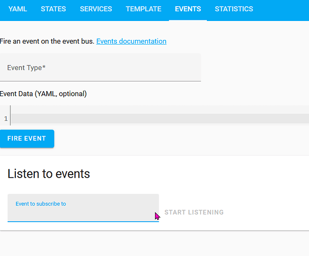Click the active EVENTS tab
This screenshot has height=256, width=309.
point(188,9)
